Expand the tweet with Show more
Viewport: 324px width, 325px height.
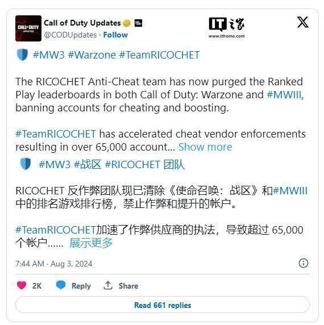(205, 147)
